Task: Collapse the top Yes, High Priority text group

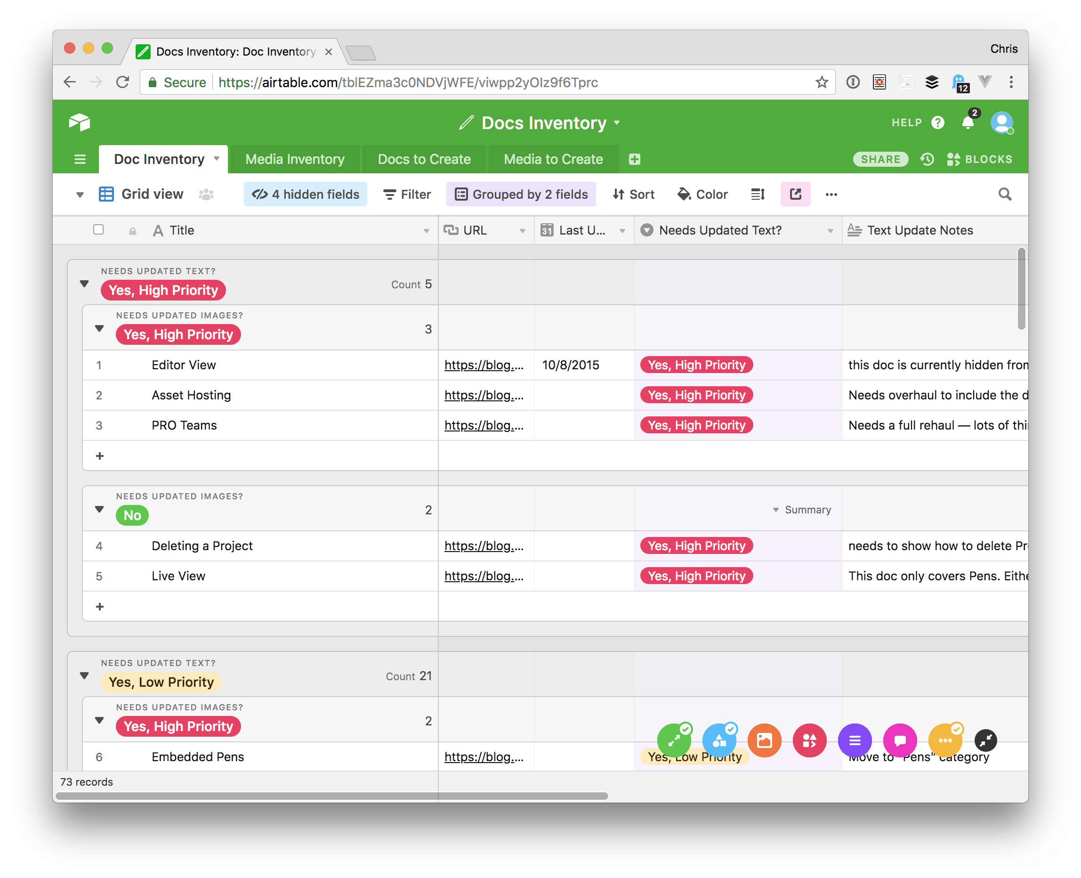Action: (84, 284)
